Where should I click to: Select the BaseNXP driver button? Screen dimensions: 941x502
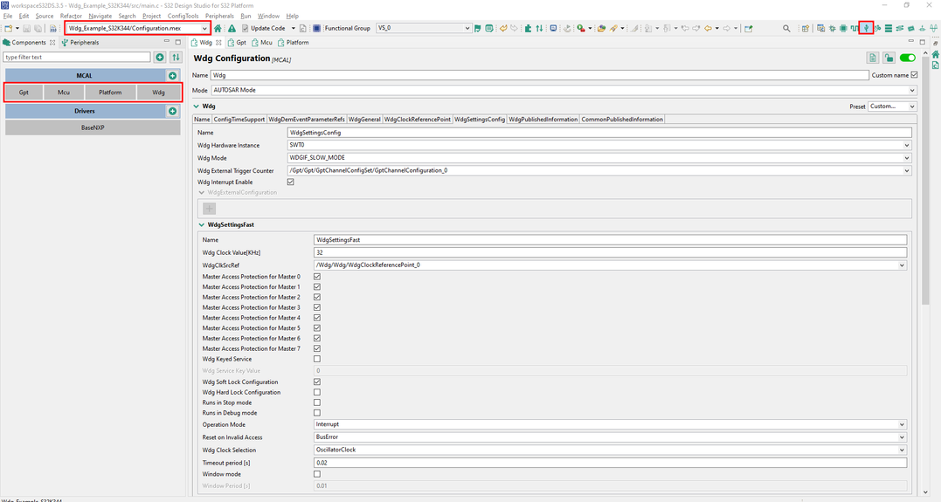tap(93, 127)
